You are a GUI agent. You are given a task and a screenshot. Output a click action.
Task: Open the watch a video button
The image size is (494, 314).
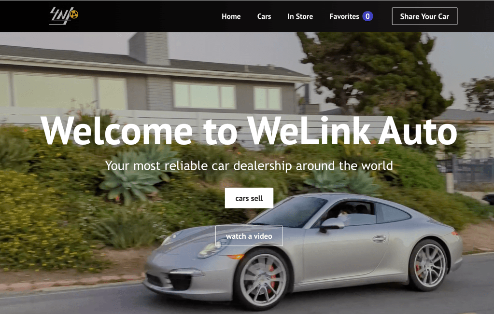click(249, 236)
